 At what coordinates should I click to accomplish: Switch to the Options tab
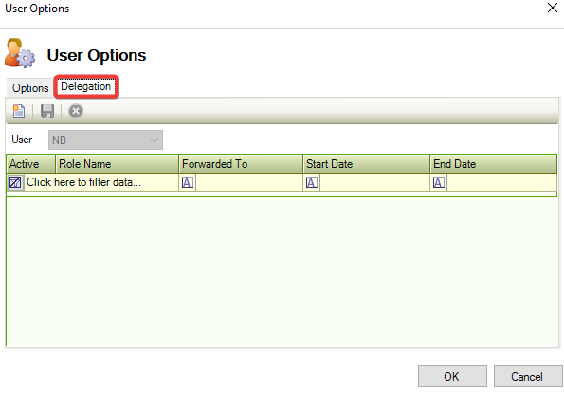[x=30, y=88]
